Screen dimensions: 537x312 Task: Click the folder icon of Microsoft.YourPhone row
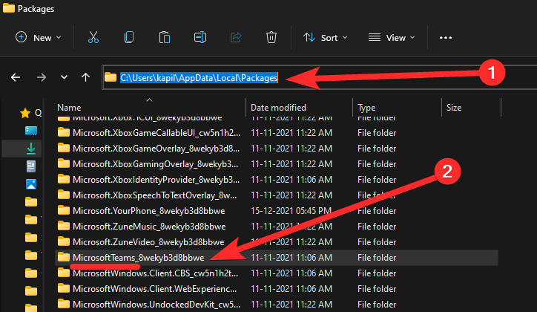click(63, 209)
